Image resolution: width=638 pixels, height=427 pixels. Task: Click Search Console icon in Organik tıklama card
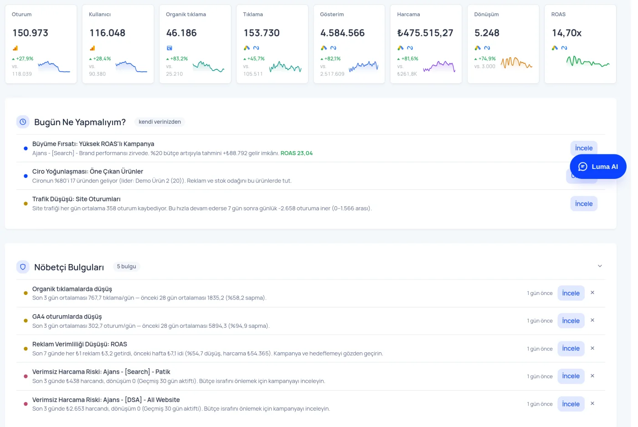[169, 48]
